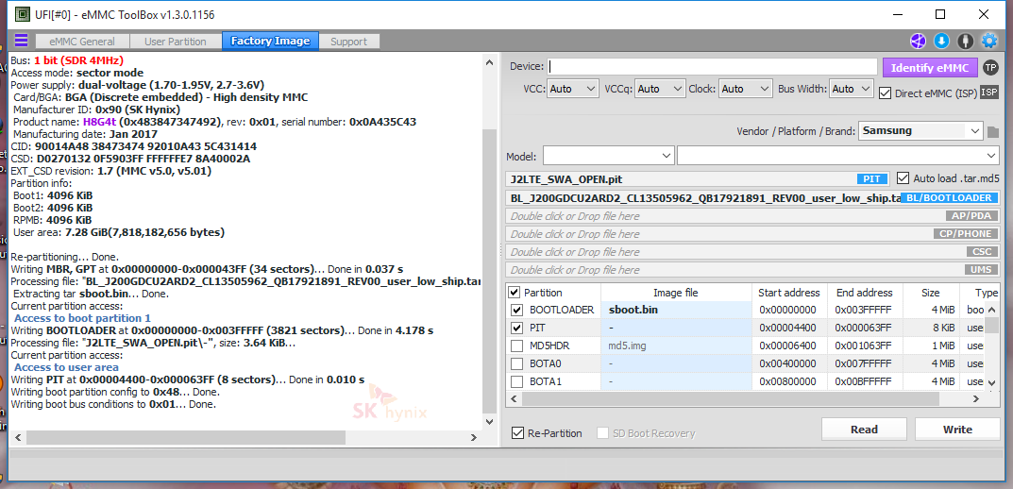Click the dark adapter plug icon
Viewport: 1013px width, 489px height.
point(965,41)
